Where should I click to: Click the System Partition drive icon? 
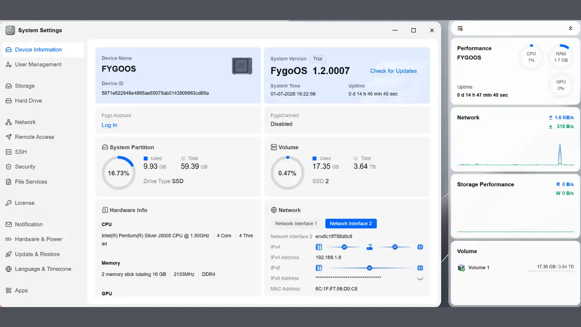[x=105, y=147]
